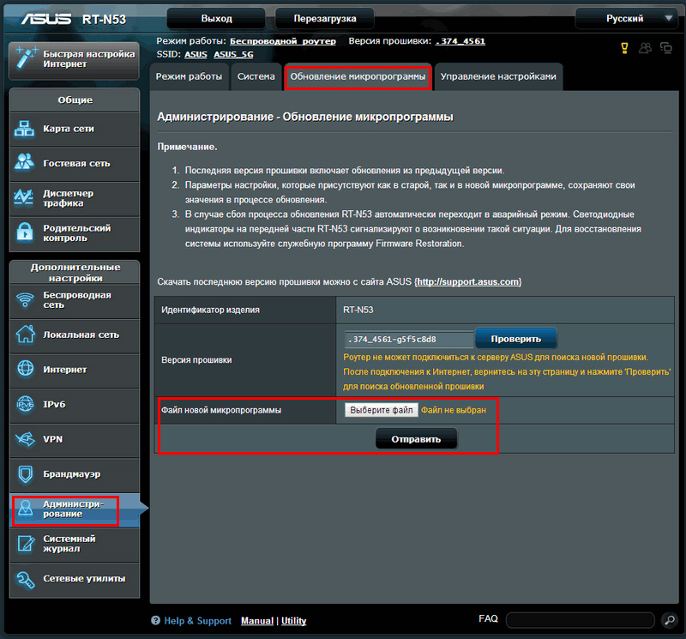Select Обновление микропрограммы tab
Image resolution: width=686 pixels, height=639 pixels.
[358, 76]
